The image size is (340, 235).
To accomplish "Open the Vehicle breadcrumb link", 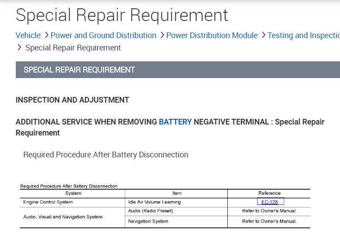I will (x=28, y=36).
